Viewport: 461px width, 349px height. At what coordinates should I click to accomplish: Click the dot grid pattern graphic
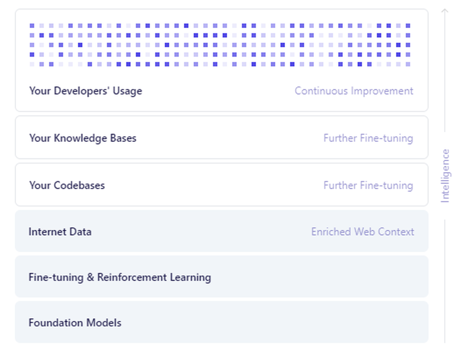coord(220,45)
